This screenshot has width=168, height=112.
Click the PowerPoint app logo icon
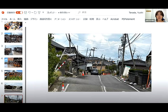coord(3,13)
